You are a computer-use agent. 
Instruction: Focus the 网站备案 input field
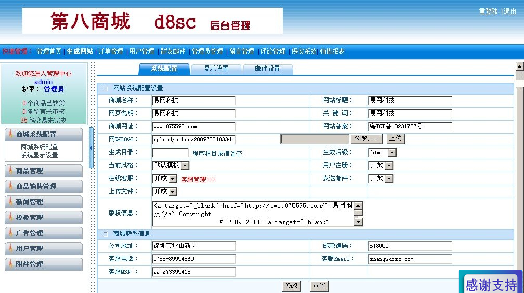[411, 126]
